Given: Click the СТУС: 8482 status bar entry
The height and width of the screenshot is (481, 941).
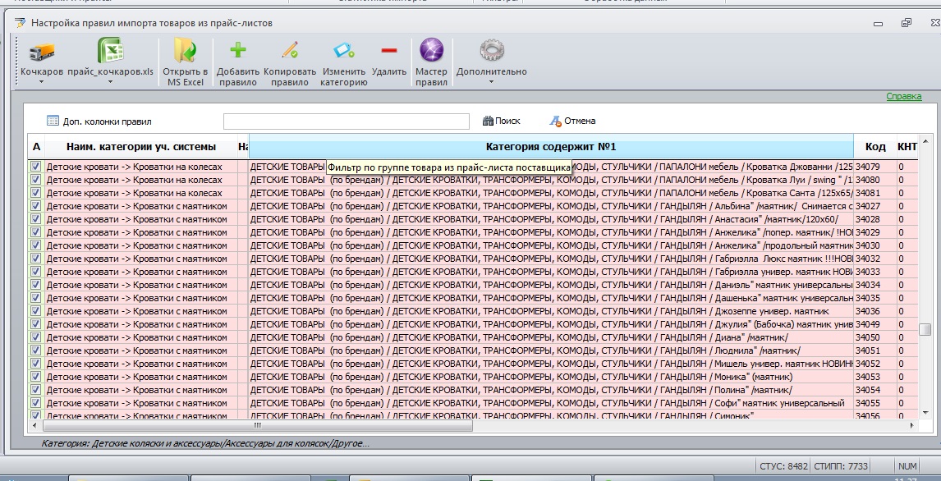Looking at the screenshot, I should click(x=783, y=466).
